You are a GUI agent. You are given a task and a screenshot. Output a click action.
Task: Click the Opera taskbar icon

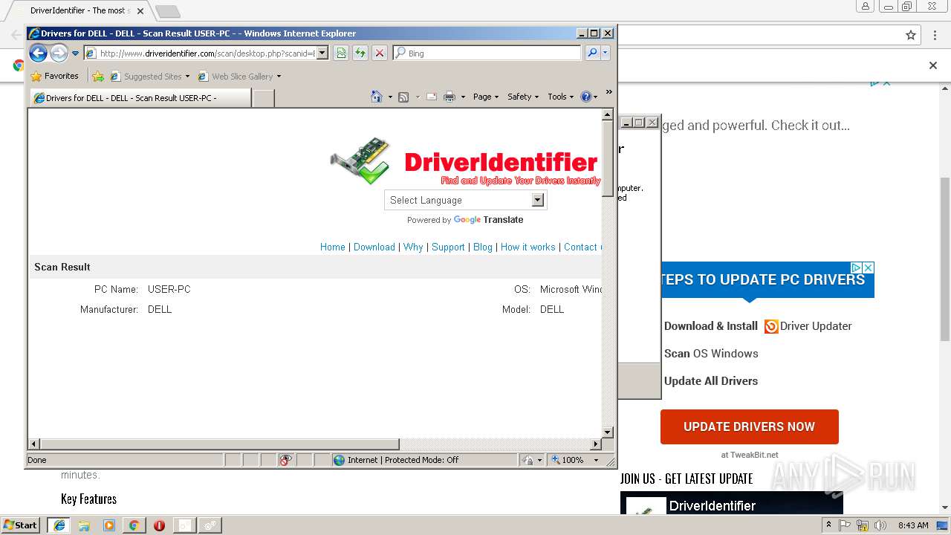(159, 525)
